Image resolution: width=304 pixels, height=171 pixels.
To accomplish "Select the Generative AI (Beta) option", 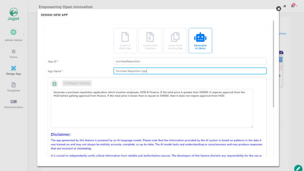I will coord(200,41).
